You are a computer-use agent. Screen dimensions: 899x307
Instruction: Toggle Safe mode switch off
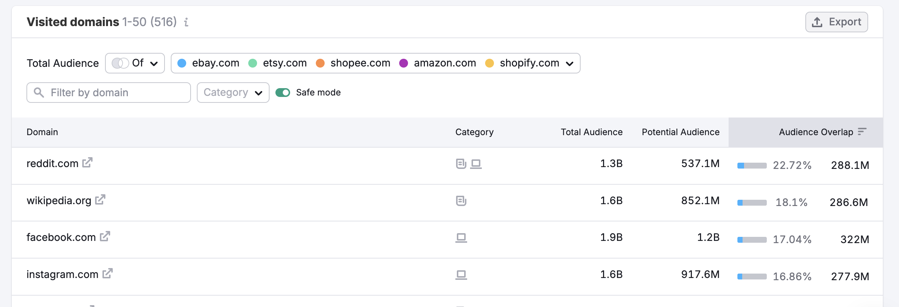pos(283,93)
